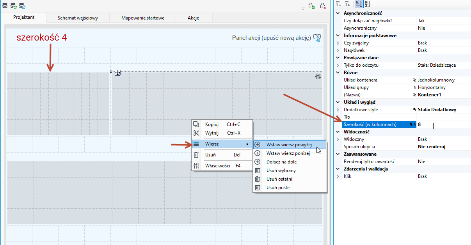Switch to the Mapowanie startowe tab

click(143, 18)
